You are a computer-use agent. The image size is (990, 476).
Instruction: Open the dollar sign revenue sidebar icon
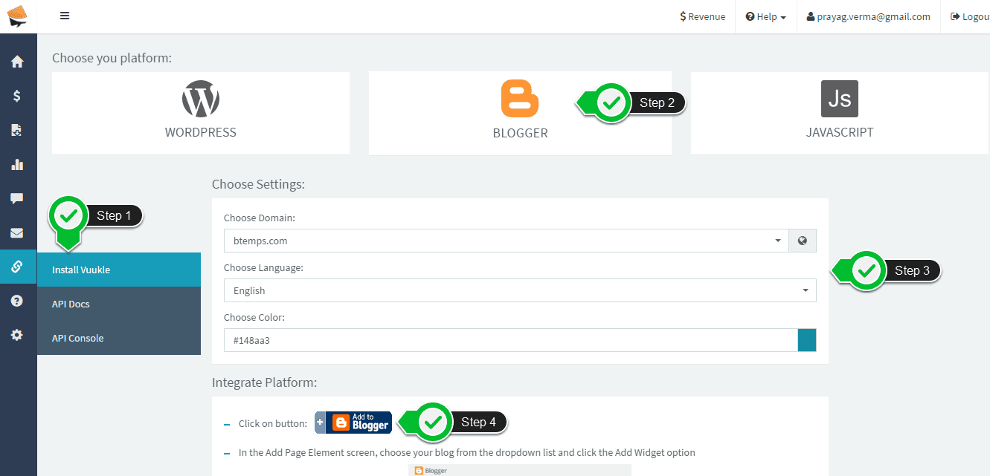click(17, 96)
